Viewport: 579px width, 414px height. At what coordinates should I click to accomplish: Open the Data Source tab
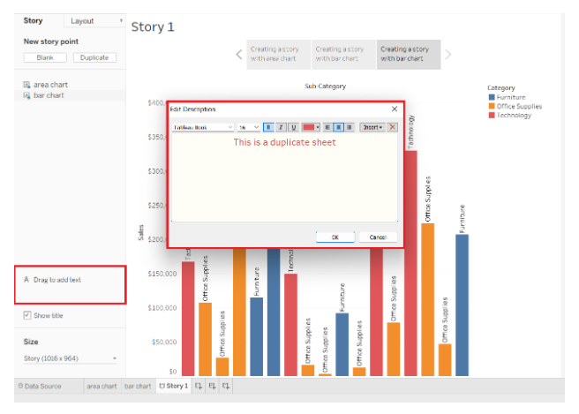pyautogui.click(x=41, y=386)
